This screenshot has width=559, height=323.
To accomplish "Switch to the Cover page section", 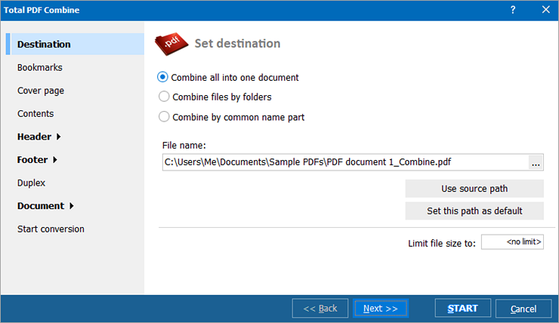I will pyautogui.click(x=41, y=91).
